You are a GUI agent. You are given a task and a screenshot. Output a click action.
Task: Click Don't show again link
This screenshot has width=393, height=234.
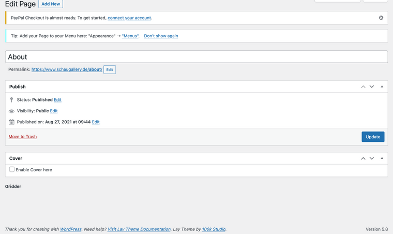(x=161, y=36)
